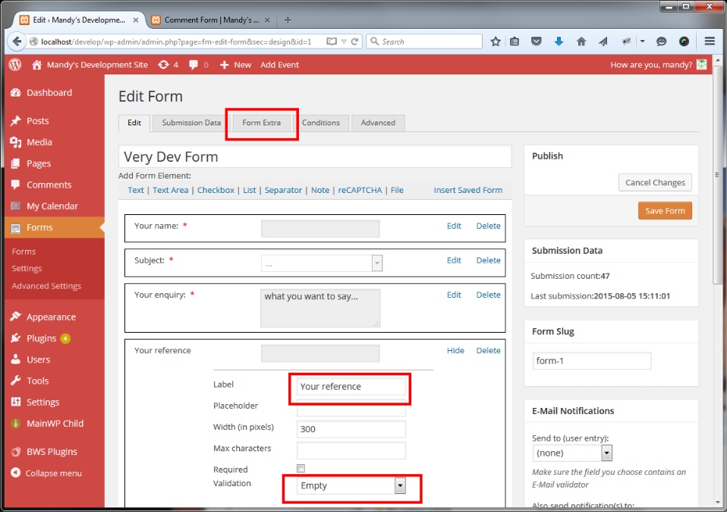Open the Subject field dropdown arrow
The image size is (727, 512).
click(376, 263)
